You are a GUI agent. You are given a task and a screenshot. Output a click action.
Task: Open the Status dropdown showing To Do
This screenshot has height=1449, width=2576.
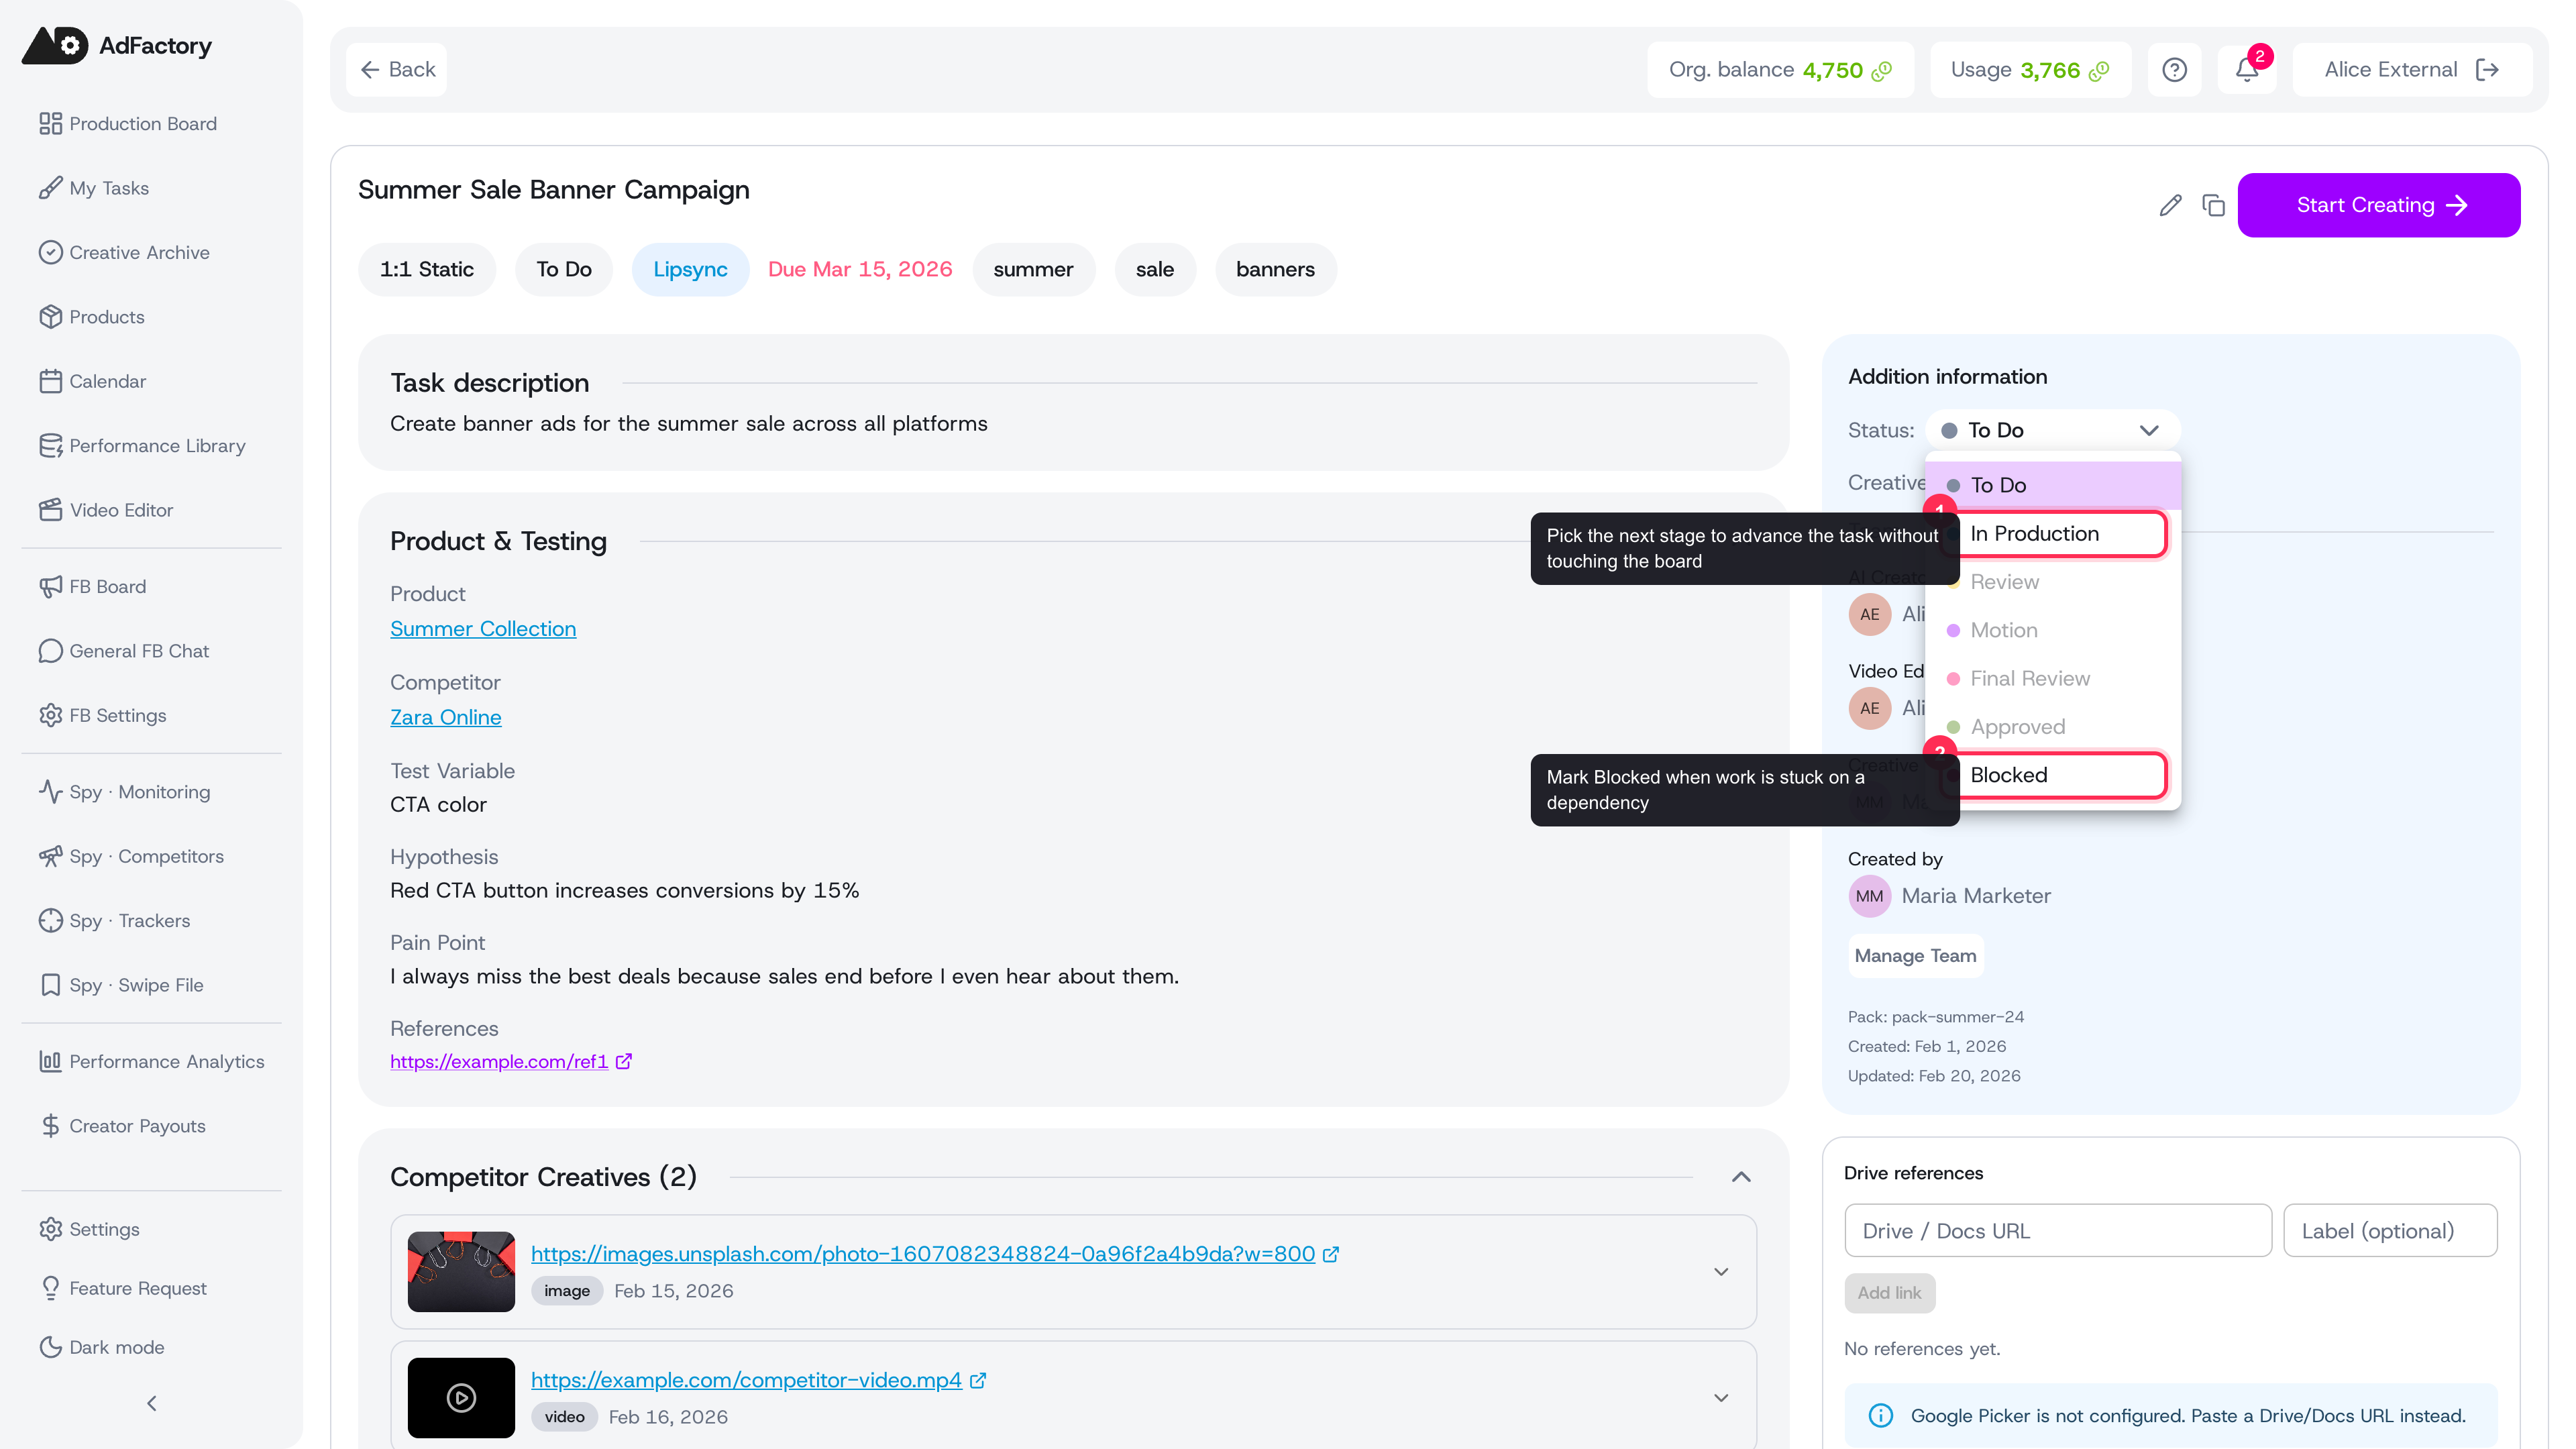[x=2052, y=430]
